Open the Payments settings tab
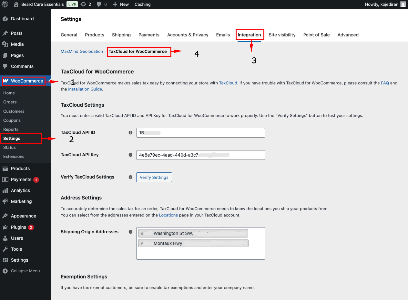Viewport: 408px width, 300px height. 149,35
